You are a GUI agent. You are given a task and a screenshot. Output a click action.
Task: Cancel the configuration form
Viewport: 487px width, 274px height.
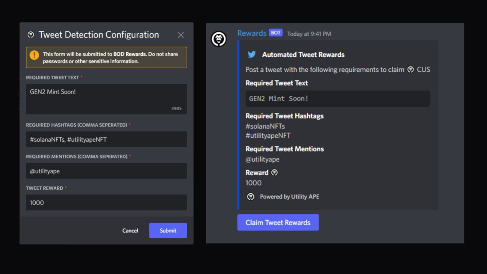tap(130, 231)
